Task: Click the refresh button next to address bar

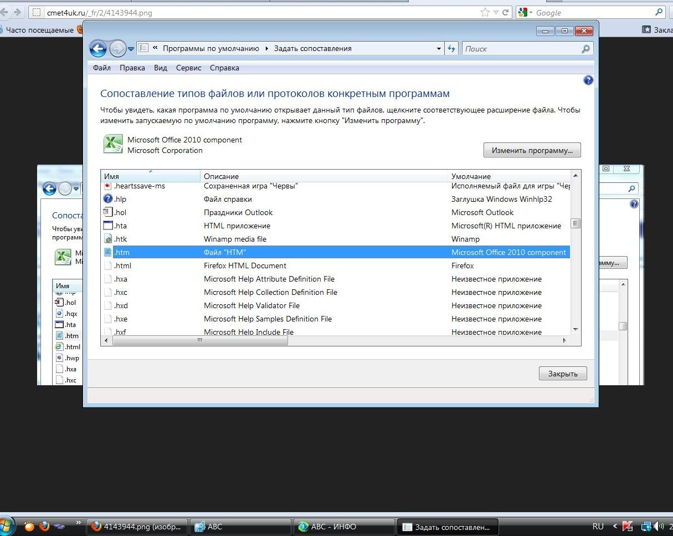Action: pyautogui.click(x=451, y=49)
